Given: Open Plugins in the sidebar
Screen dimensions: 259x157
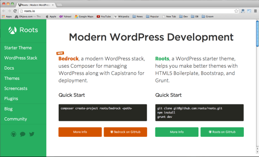Looking at the screenshot, I should tap(11, 99).
